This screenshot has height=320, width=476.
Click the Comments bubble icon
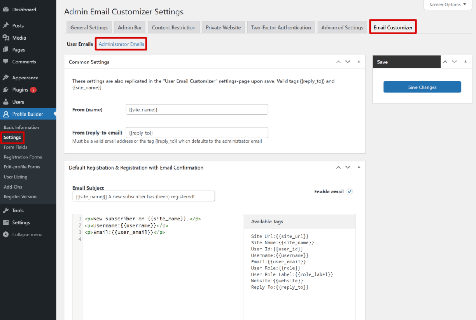click(x=6, y=62)
